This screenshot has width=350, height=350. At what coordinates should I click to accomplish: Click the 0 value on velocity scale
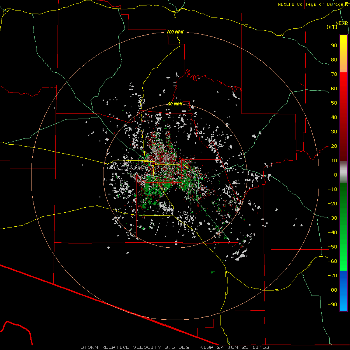(x=336, y=175)
